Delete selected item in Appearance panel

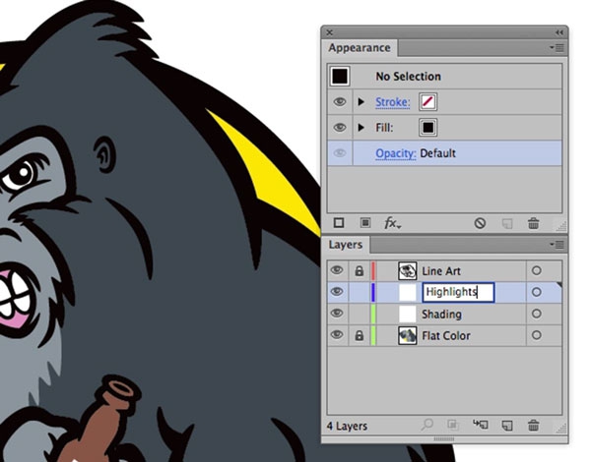coord(533,223)
